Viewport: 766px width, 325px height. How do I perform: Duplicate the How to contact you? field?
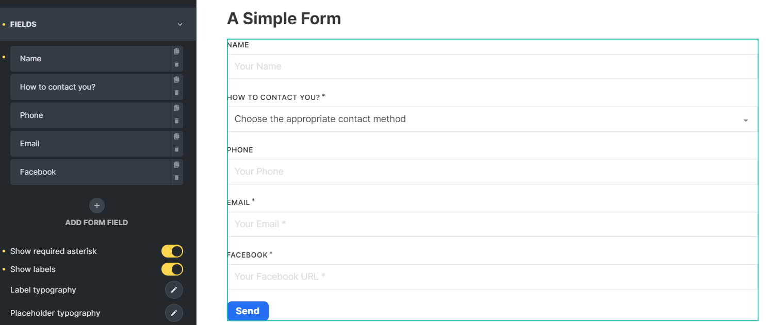(176, 80)
